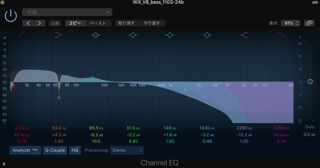Click the 取り消す undo button
Image resolution: width=320 pixels, height=168 pixels.
[x=127, y=23]
